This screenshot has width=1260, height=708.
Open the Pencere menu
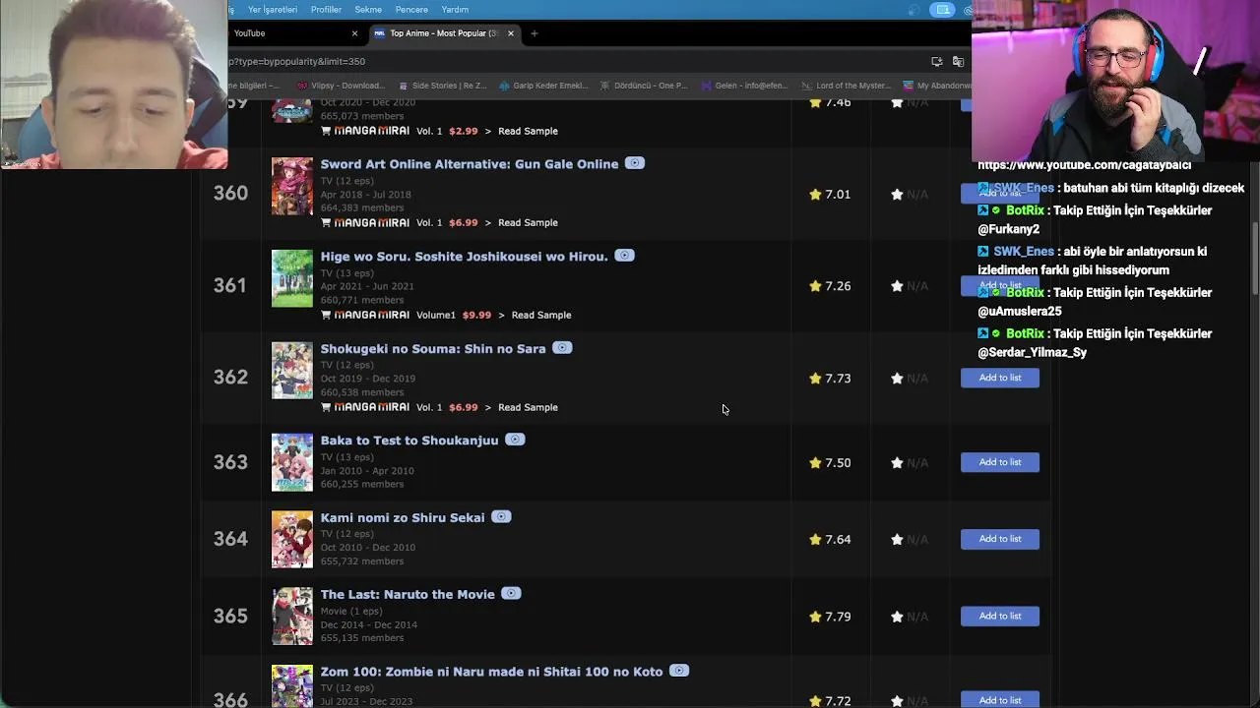tap(411, 10)
